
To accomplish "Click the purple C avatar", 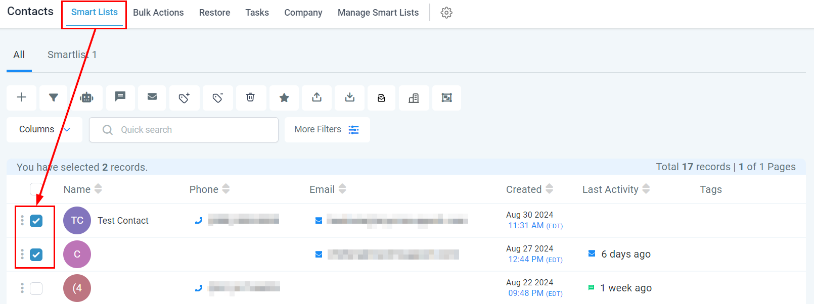I will tap(77, 254).
